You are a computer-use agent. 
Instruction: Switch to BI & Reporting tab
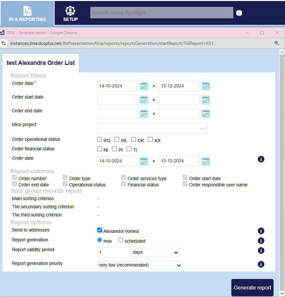coord(27,13)
